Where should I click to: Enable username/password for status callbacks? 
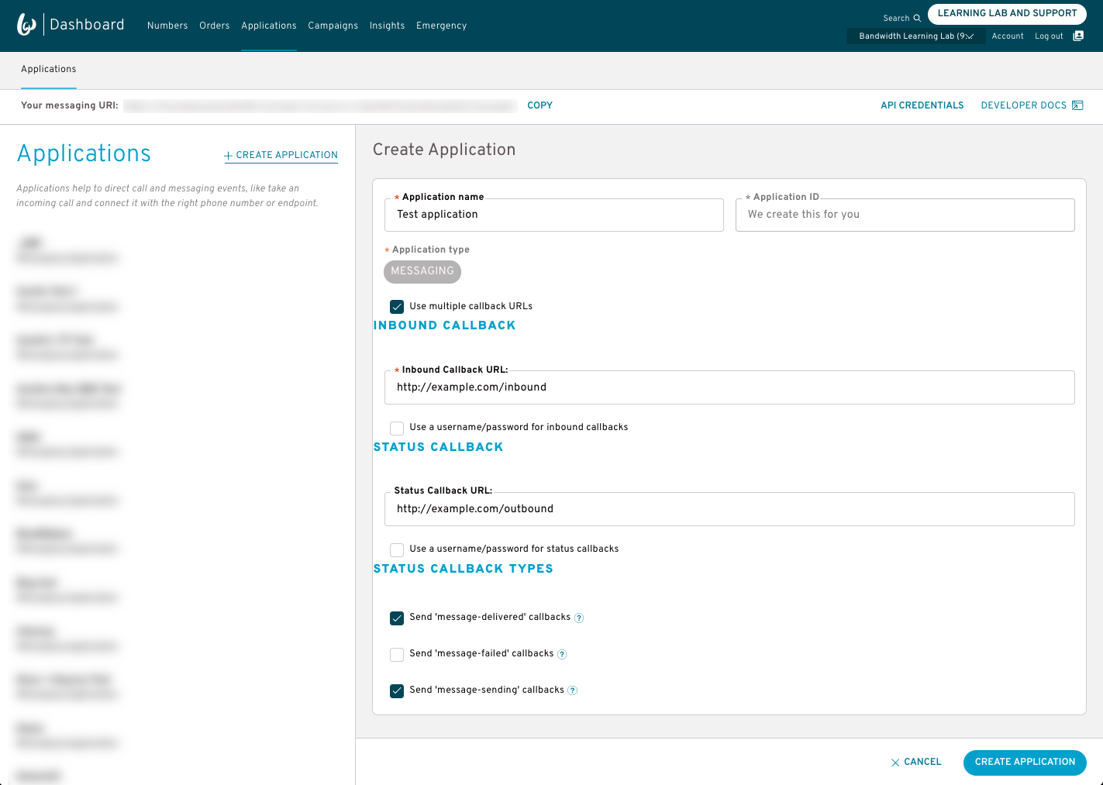pyautogui.click(x=397, y=549)
